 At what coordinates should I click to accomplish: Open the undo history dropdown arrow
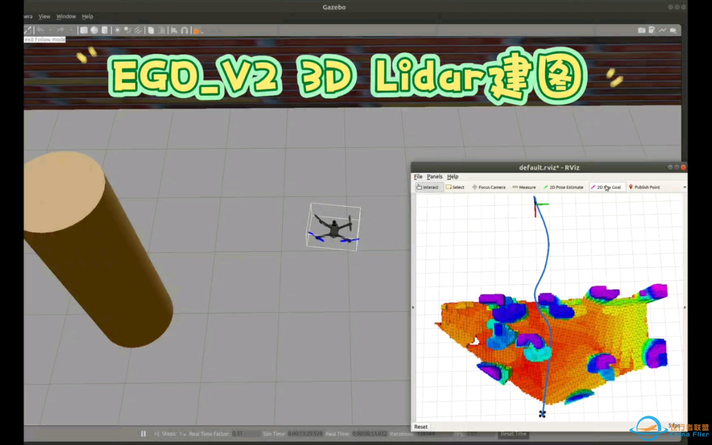[50, 30]
